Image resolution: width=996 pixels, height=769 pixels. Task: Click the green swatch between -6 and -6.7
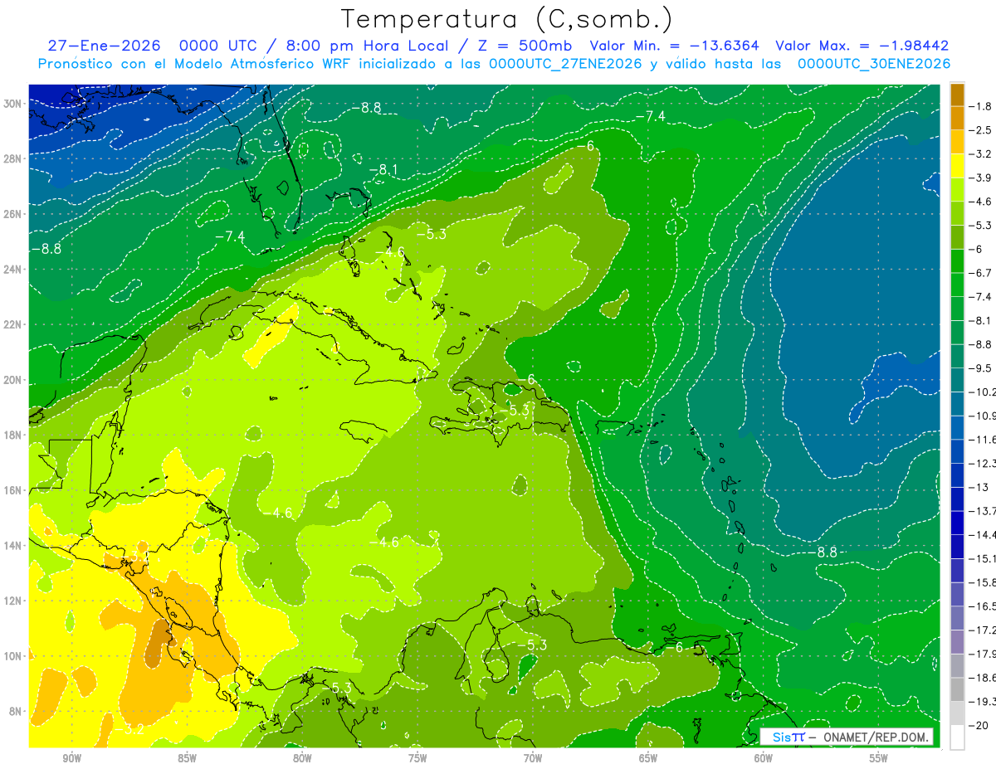(x=957, y=261)
